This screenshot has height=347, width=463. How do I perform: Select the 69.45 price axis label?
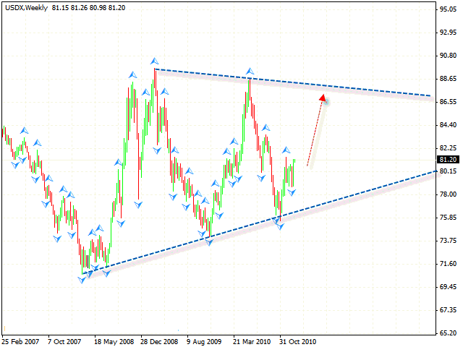(x=448, y=287)
